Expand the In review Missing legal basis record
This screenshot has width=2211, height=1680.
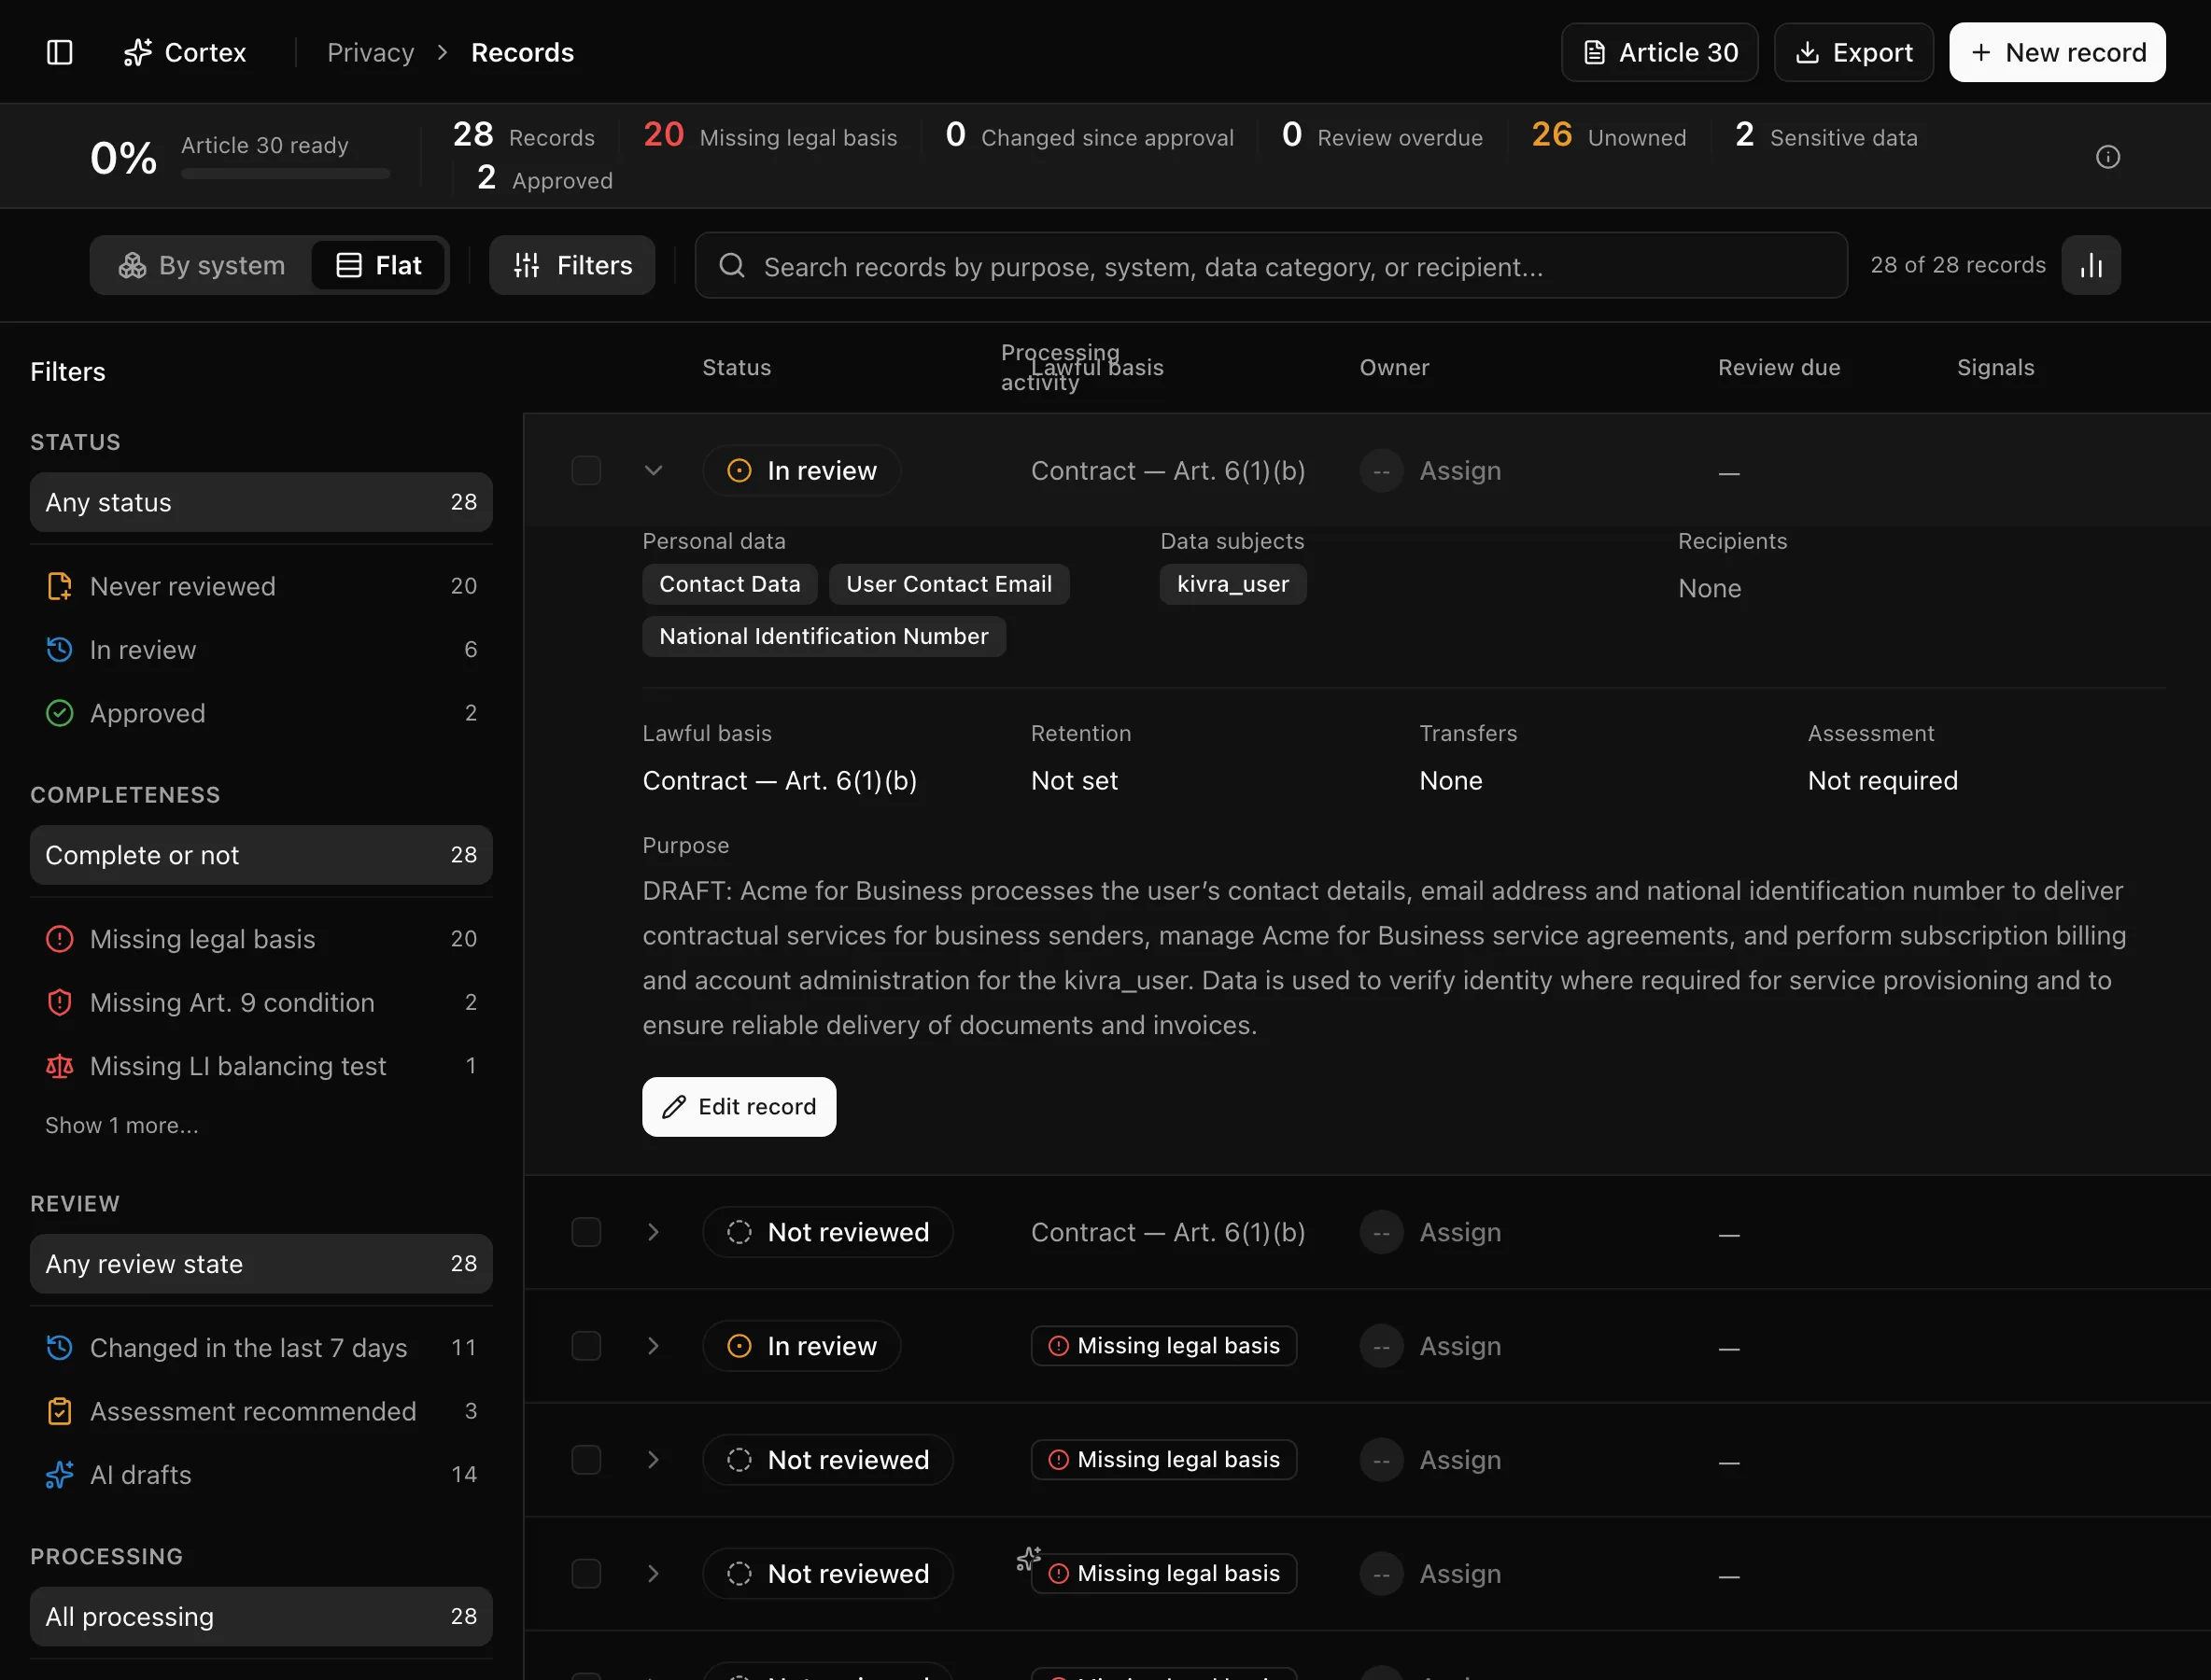pyautogui.click(x=654, y=1346)
